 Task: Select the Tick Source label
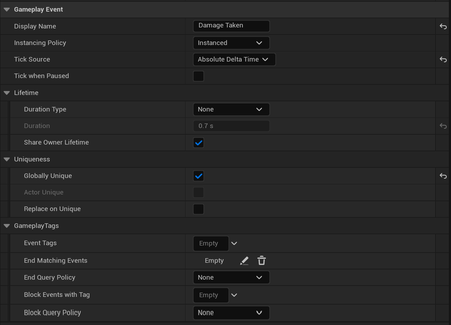pyautogui.click(x=32, y=59)
